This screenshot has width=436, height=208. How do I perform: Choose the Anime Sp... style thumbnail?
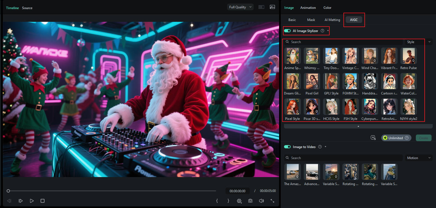point(293,56)
